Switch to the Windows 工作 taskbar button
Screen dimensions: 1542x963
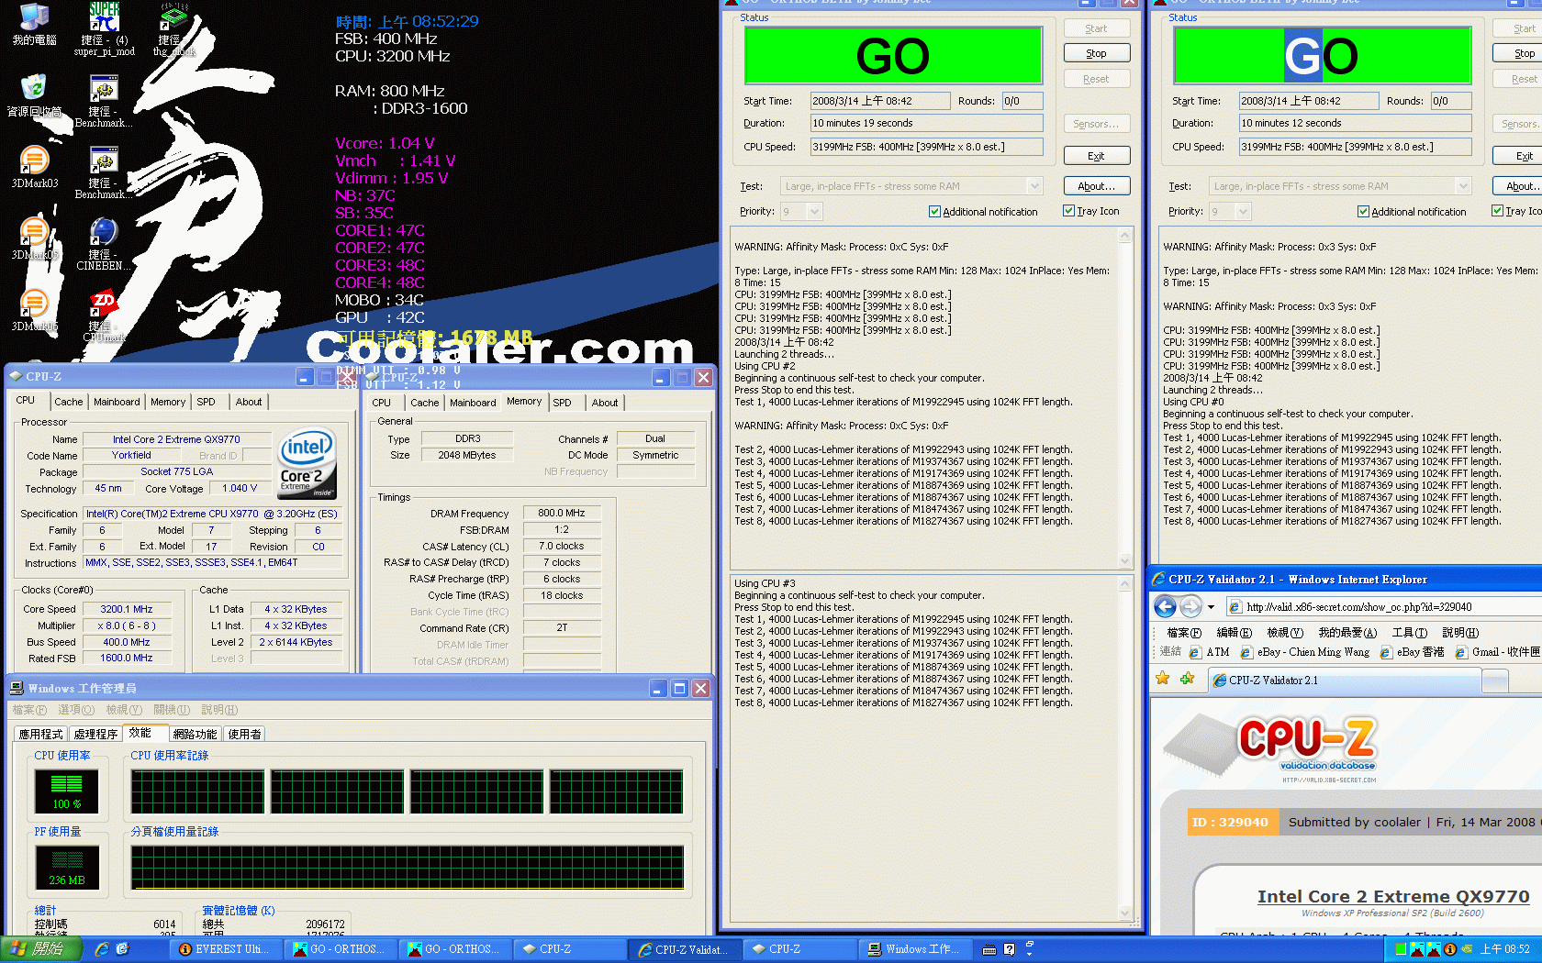tap(914, 949)
